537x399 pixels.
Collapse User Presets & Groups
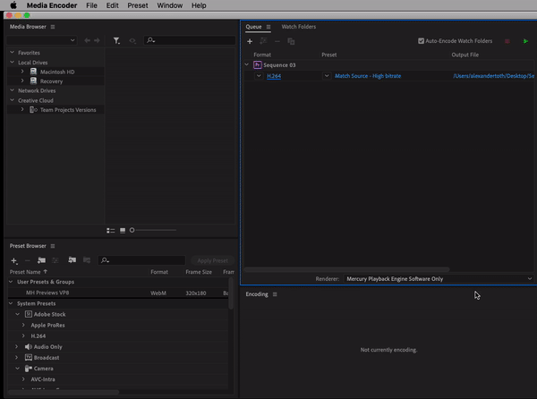point(11,282)
